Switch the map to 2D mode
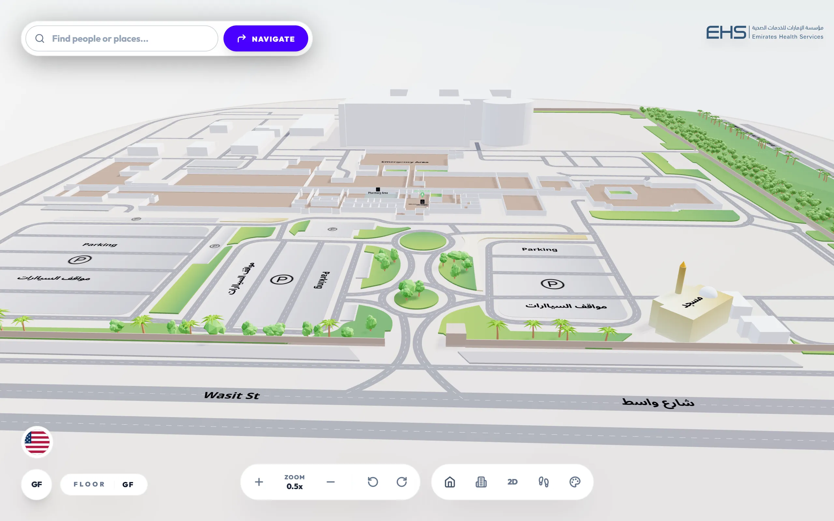Image resolution: width=834 pixels, height=521 pixels. click(512, 482)
